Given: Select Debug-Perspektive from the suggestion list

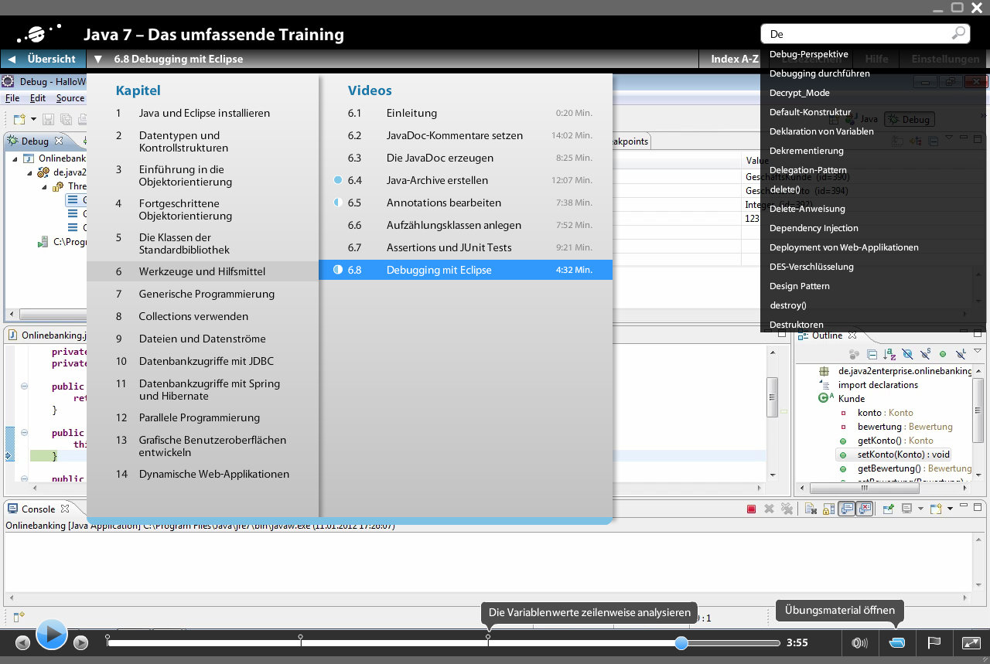Looking at the screenshot, I should click(x=807, y=56).
